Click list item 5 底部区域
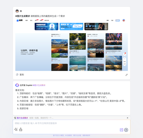Viewport: 143px width, 138px height. point(23,109)
